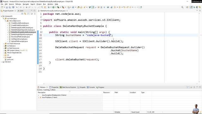Screen dimensions: 202x114
Task: Open the Run button dropdown arrow
Action: pos(56,7)
